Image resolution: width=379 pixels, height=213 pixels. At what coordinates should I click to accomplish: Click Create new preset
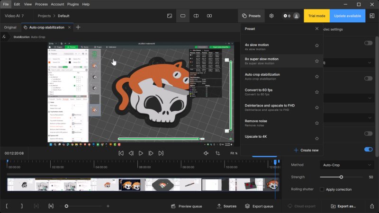306,150
